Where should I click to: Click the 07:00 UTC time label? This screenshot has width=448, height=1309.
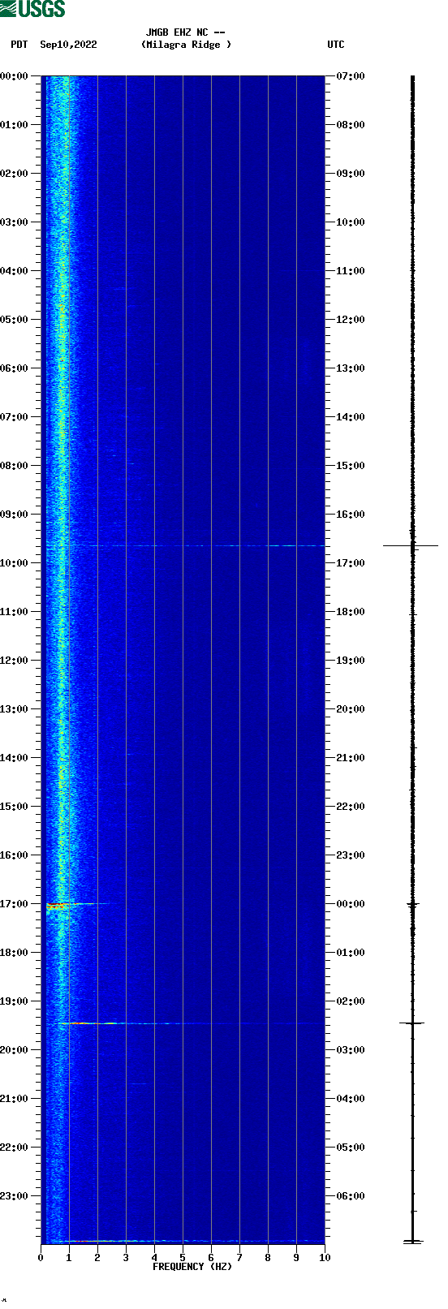tap(351, 76)
